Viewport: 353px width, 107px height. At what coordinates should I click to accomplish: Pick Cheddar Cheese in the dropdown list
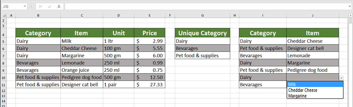(x=315, y=90)
